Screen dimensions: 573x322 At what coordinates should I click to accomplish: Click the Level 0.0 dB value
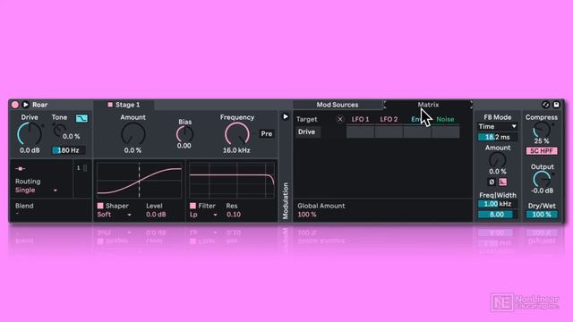tap(156, 215)
